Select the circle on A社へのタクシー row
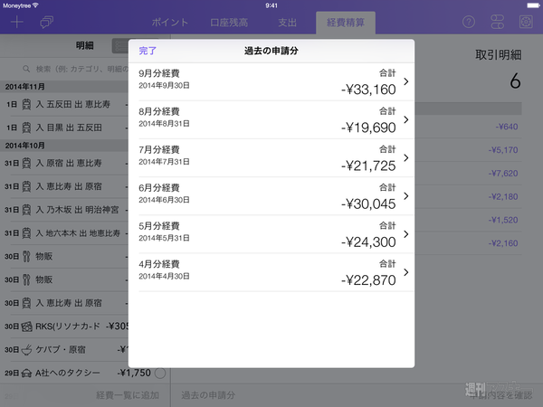Screen dimensions: 543x407 click(160, 373)
